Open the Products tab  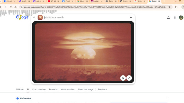pos(53,89)
